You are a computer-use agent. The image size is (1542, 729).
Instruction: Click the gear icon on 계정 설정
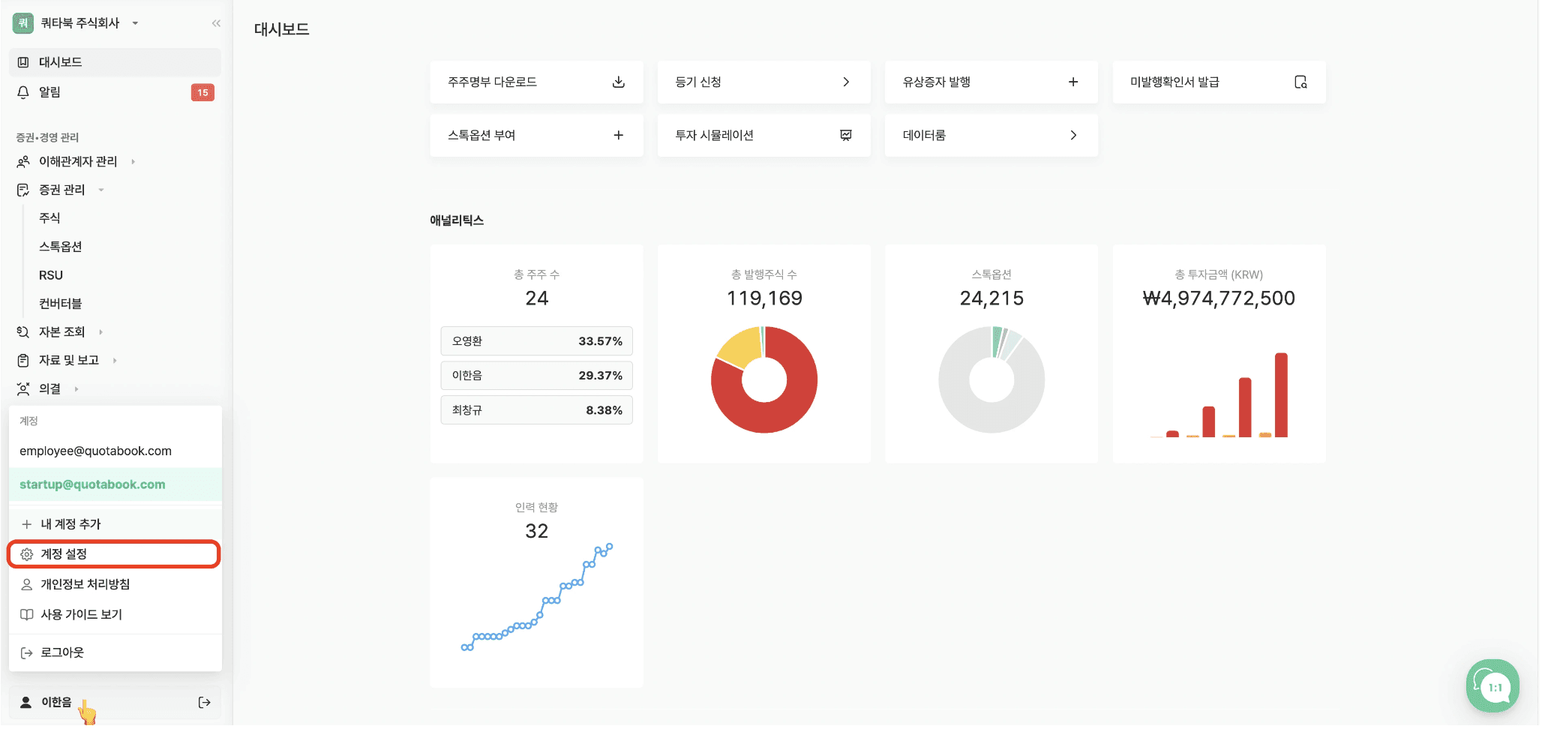27,554
